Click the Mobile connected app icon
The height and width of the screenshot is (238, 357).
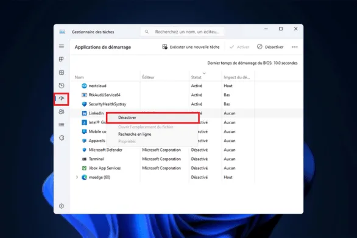click(x=84, y=131)
